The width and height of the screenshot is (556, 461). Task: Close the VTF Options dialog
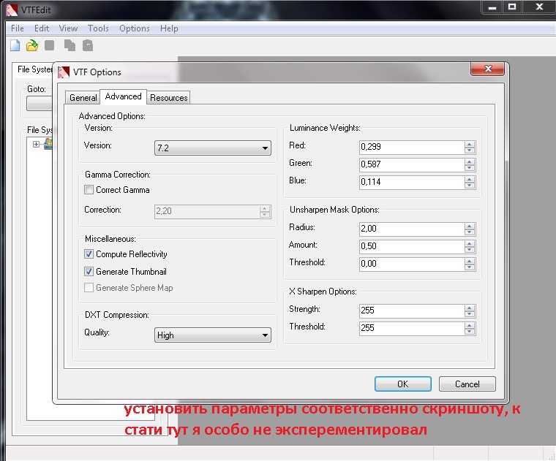click(487, 69)
